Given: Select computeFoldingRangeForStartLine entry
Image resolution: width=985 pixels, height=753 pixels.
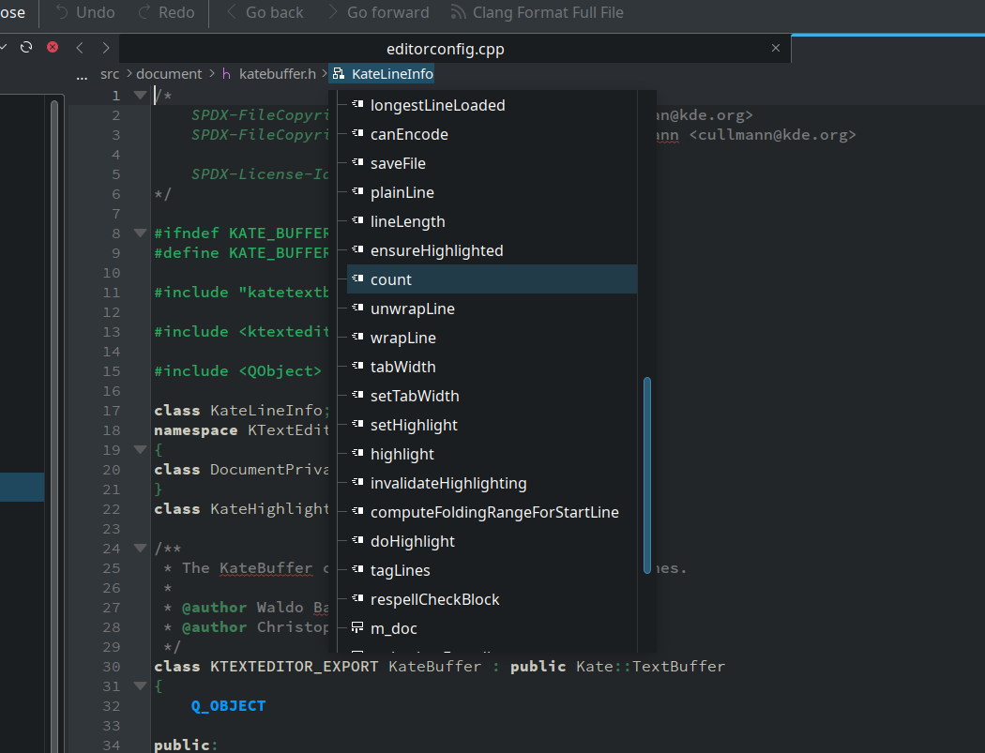Looking at the screenshot, I should coord(492,512).
